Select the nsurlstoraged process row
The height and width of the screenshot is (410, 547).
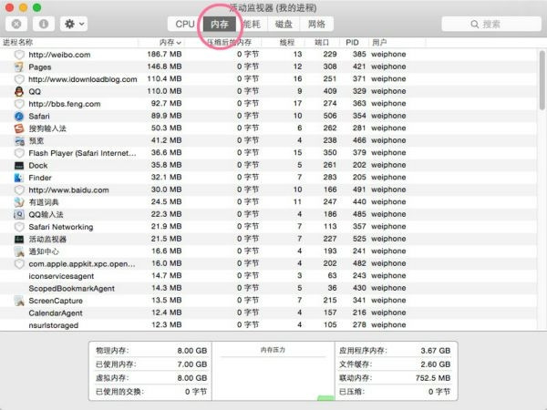click(x=269, y=325)
